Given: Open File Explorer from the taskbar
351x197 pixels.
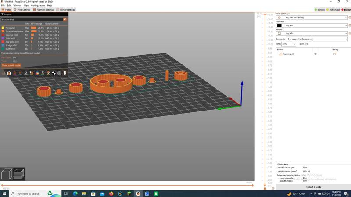Looking at the screenshot, I should [84, 193].
